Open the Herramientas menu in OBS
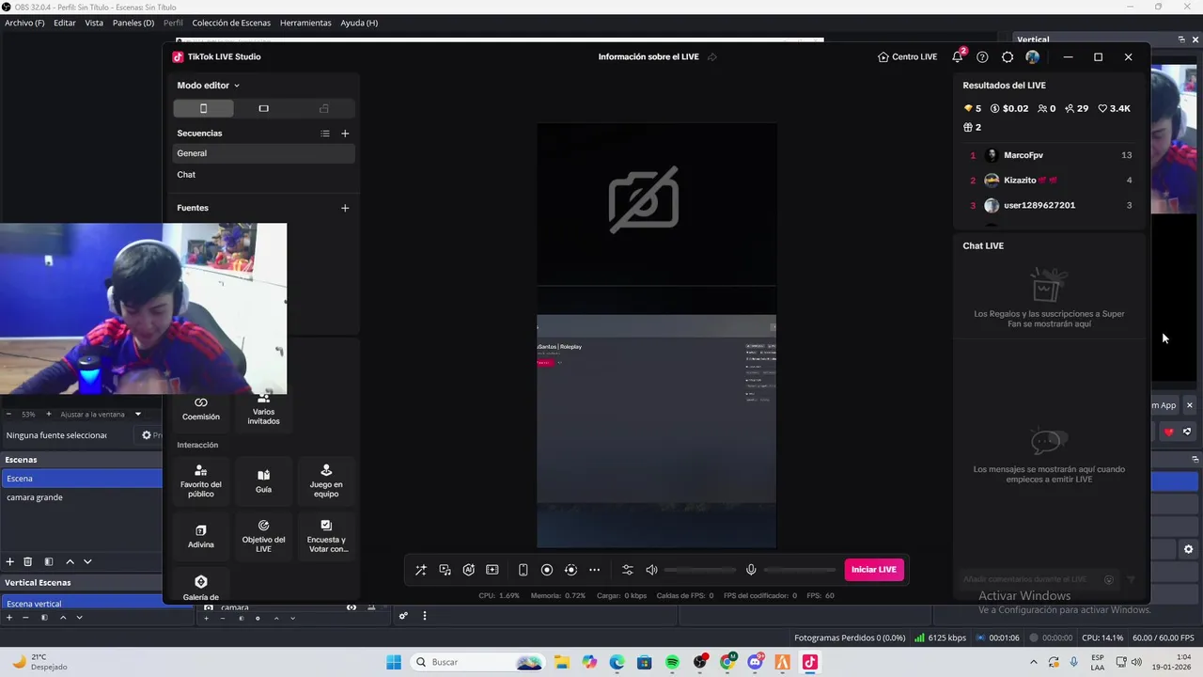Image resolution: width=1203 pixels, height=677 pixels. click(305, 23)
